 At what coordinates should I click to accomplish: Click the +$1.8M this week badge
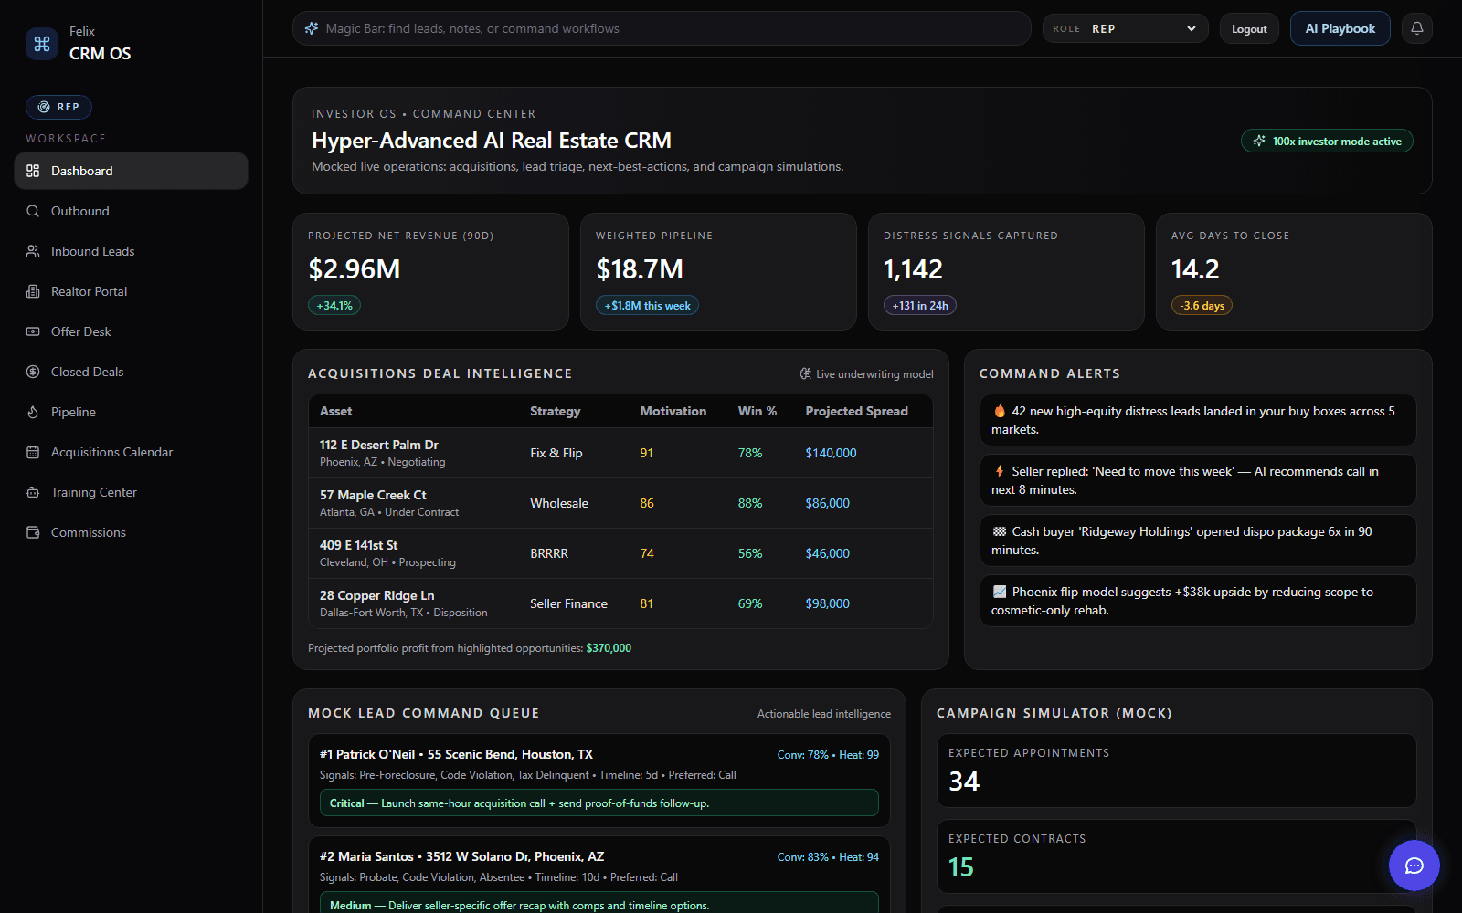pos(647,306)
